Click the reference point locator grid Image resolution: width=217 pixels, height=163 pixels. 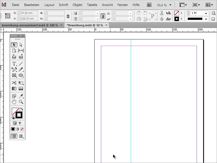point(8,16)
